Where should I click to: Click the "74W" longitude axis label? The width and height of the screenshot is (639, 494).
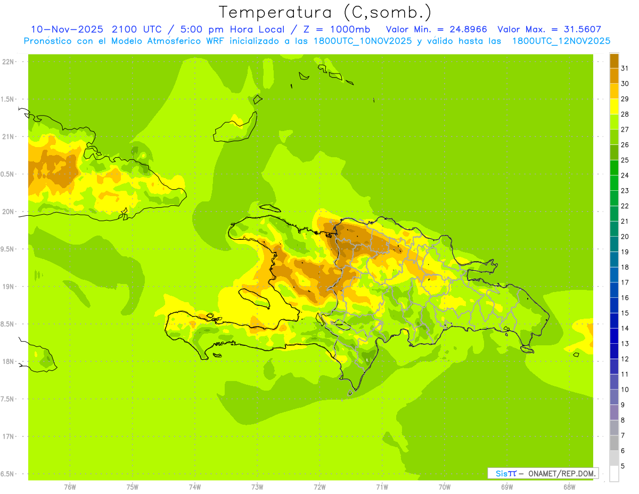point(195,487)
